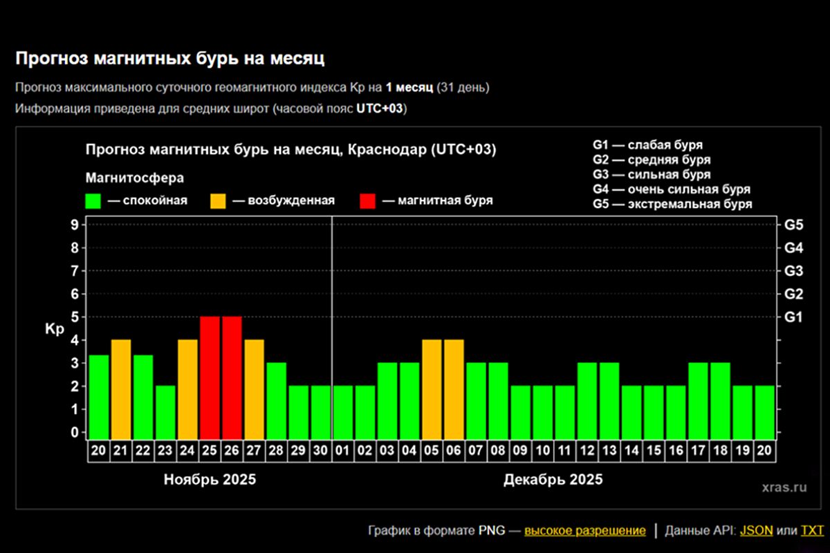Select the red bar for November 25
Image resolution: width=830 pixels, height=553 pixels.
tap(210, 377)
